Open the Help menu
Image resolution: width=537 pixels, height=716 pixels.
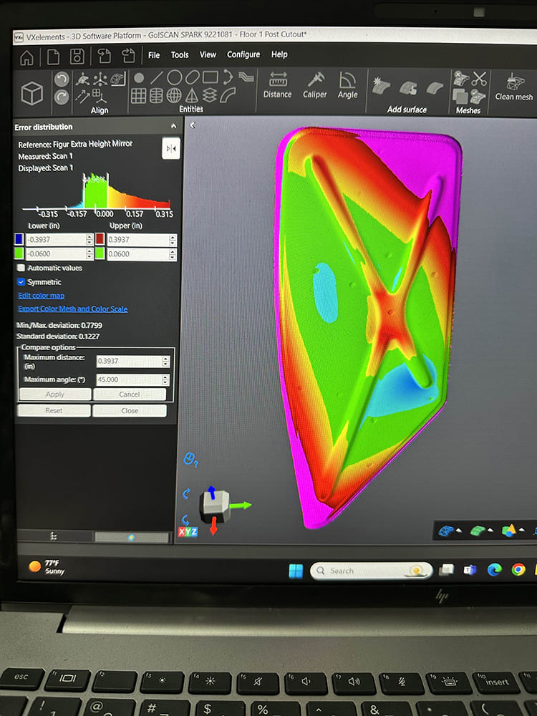point(279,54)
